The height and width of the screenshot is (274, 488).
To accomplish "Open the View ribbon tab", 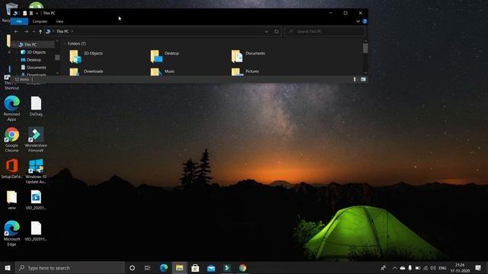I will pos(59,21).
